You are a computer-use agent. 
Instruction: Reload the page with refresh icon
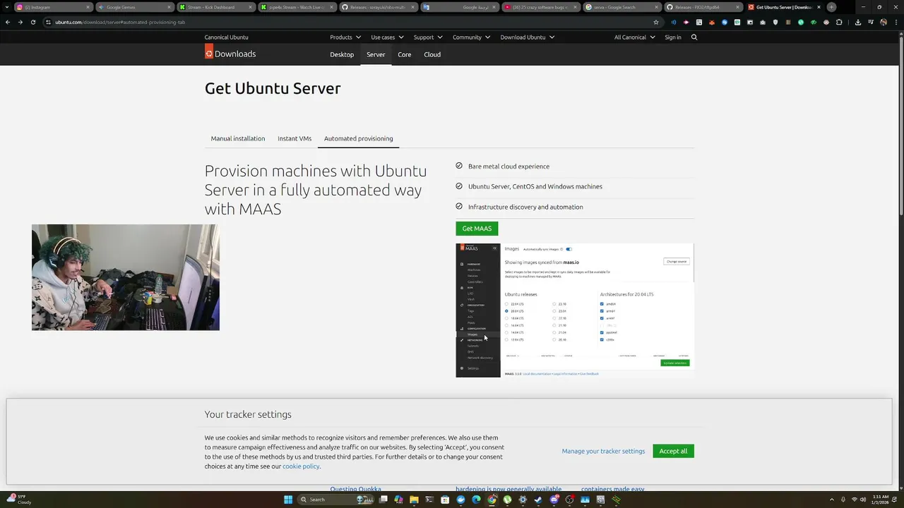tap(32, 22)
